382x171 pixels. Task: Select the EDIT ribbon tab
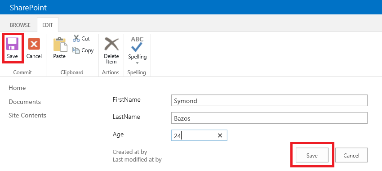click(x=48, y=25)
